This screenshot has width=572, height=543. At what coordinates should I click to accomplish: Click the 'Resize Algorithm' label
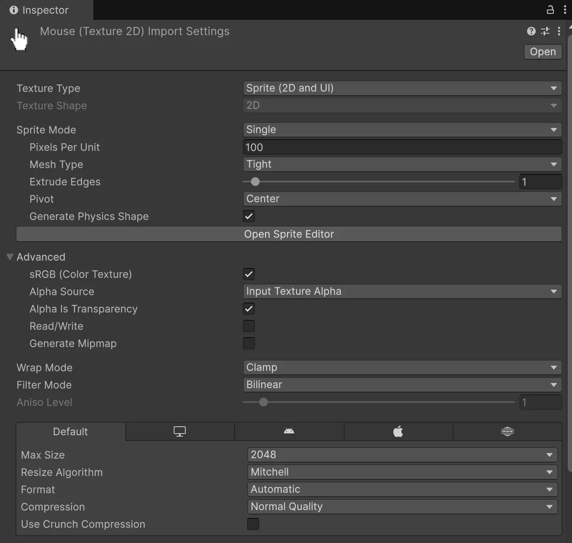pyautogui.click(x=62, y=472)
